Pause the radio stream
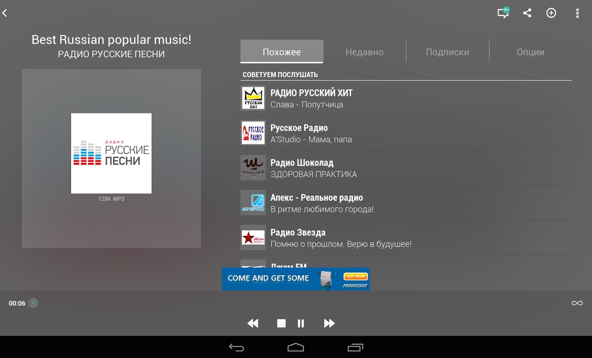 tap(301, 323)
